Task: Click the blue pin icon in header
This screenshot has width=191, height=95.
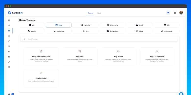Action: point(168,13)
